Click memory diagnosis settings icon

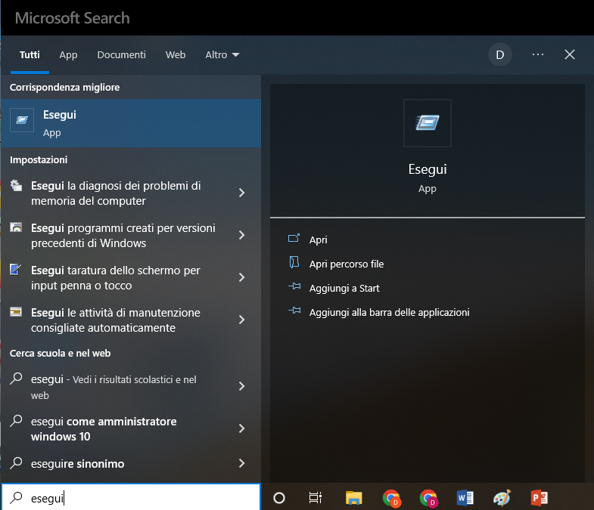tap(16, 185)
